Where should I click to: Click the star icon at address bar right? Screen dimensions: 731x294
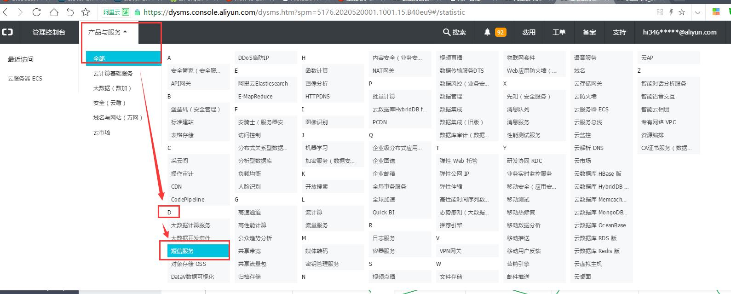click(682, 12)
